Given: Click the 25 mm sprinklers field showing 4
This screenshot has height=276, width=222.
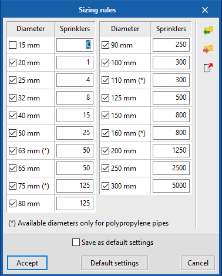Looking at the screenshot, I should coord(75,80).
